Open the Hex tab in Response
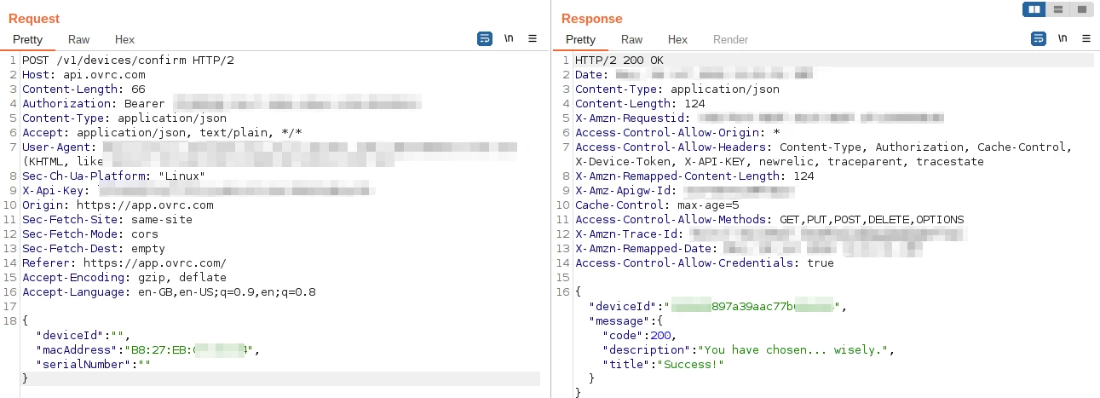 click(x=677, y=39)
